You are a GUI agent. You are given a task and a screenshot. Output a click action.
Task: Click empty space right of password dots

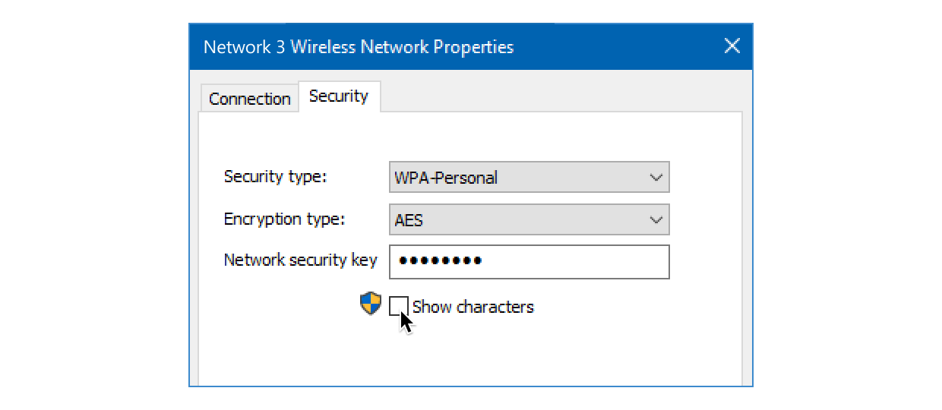(x=585, y=261)
